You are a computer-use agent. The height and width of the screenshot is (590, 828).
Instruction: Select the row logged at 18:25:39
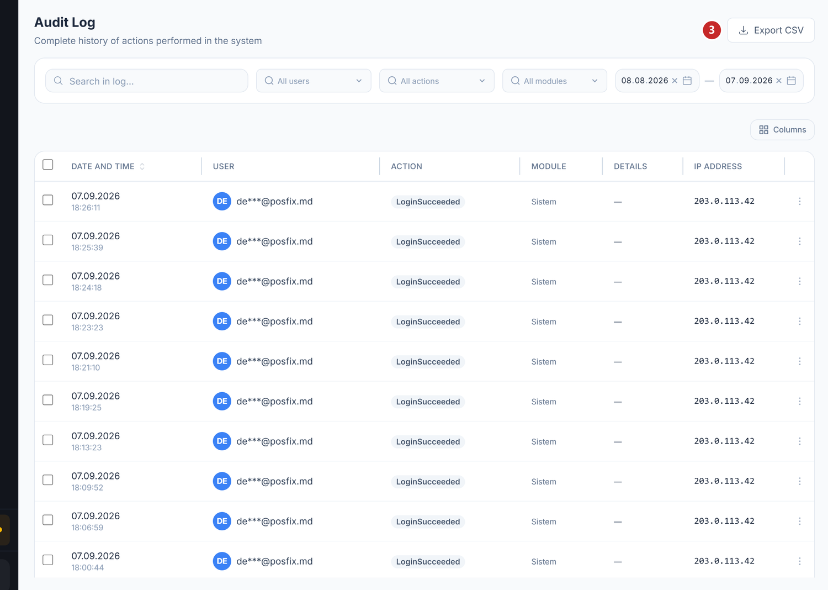(x=48, y=240)
